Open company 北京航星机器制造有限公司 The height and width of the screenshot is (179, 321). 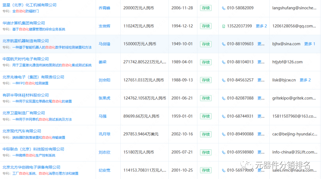pos(26,41)
